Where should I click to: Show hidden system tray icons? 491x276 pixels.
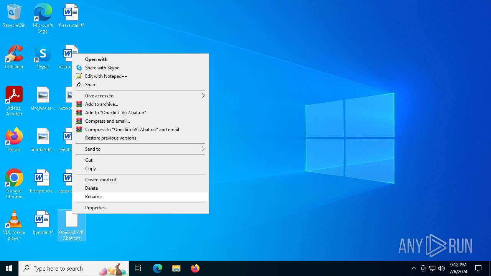coord(414,268)
